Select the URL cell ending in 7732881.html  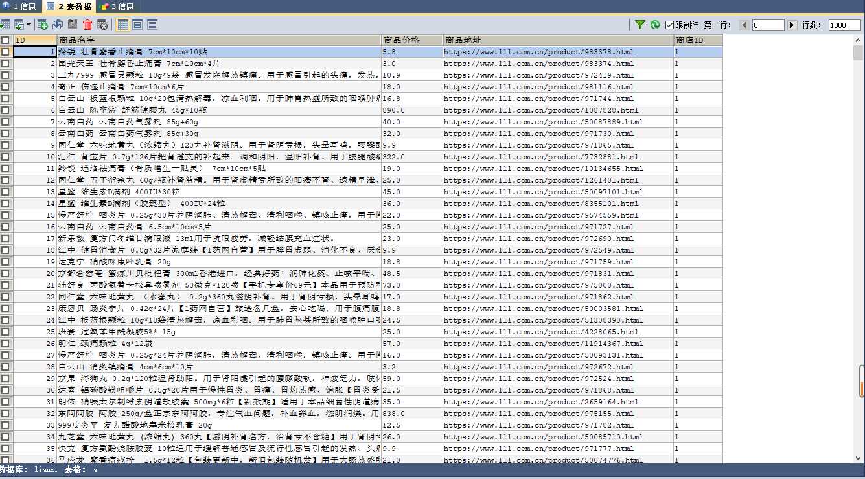coord(559,157)
